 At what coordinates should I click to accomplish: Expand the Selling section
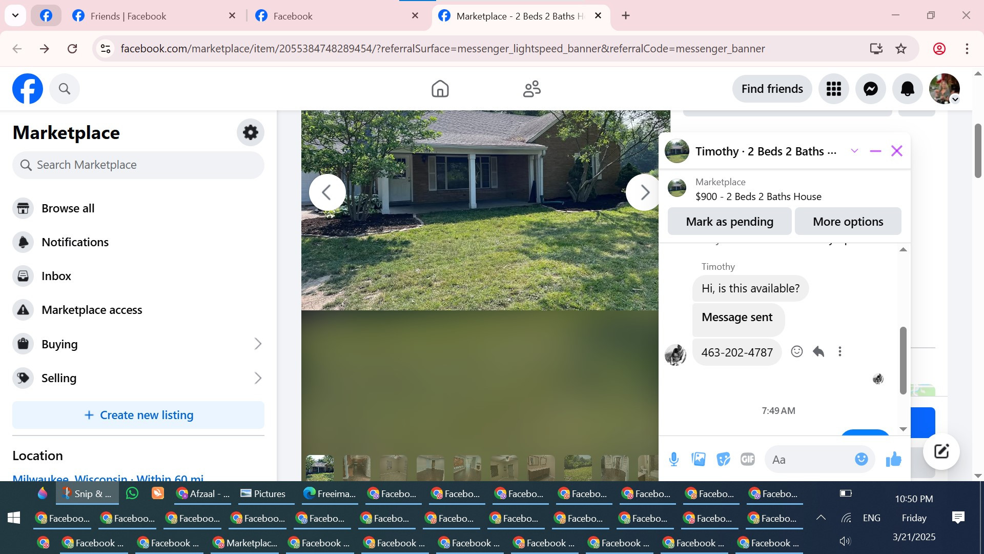point(258,378)
